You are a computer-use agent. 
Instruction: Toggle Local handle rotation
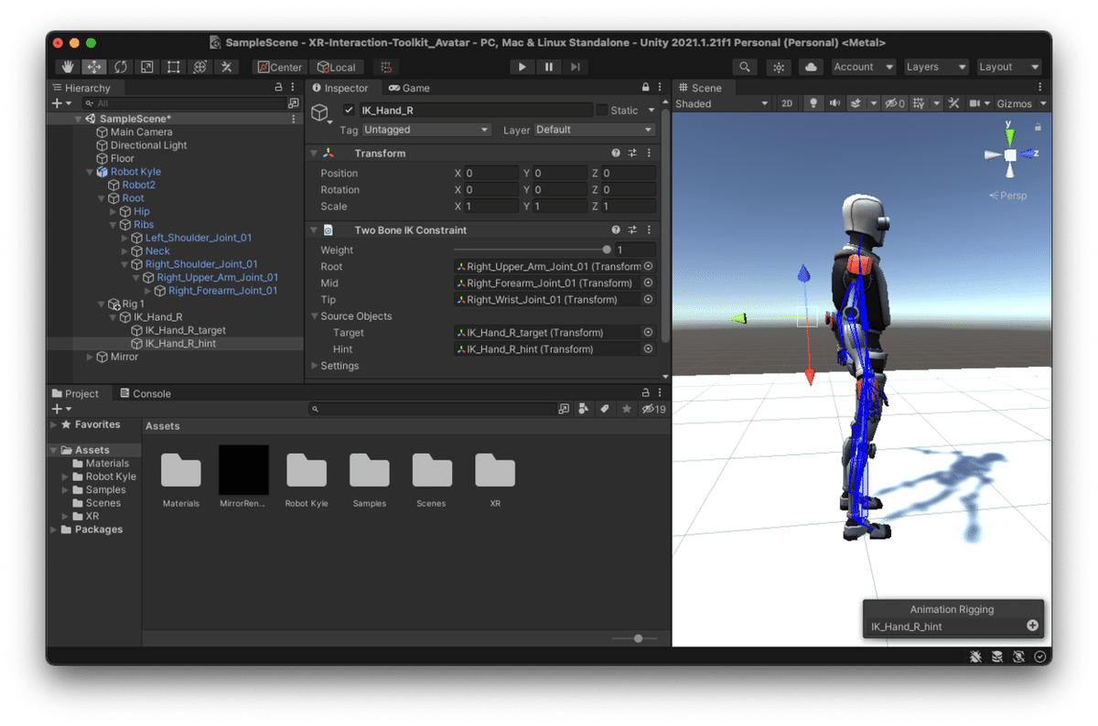(x=337, y=67)
